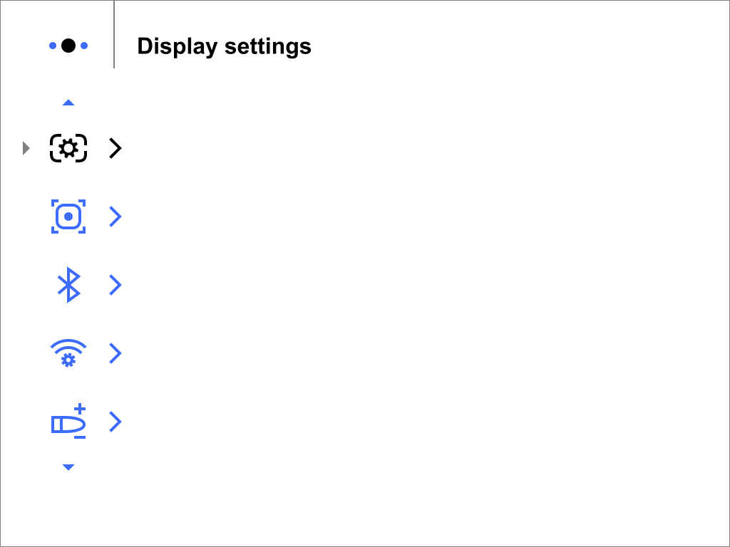Expand the chevron next to Wi-Fi settings
The height and width of the screenshot is (547, 730).
click(x=115, y=353)
